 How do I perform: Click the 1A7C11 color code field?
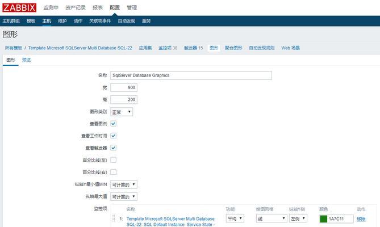point(340,219)
